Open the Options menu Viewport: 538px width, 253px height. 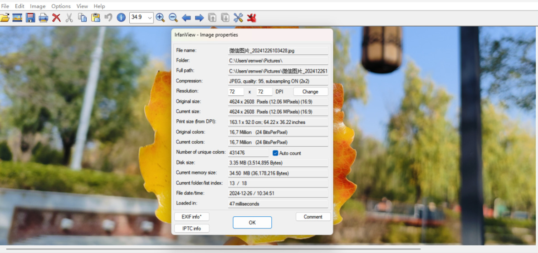point(61,6)
